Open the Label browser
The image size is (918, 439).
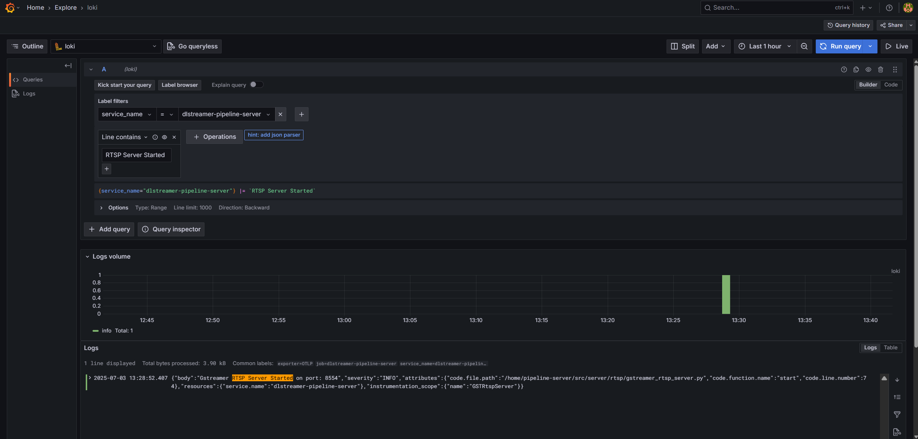point(179,85)
